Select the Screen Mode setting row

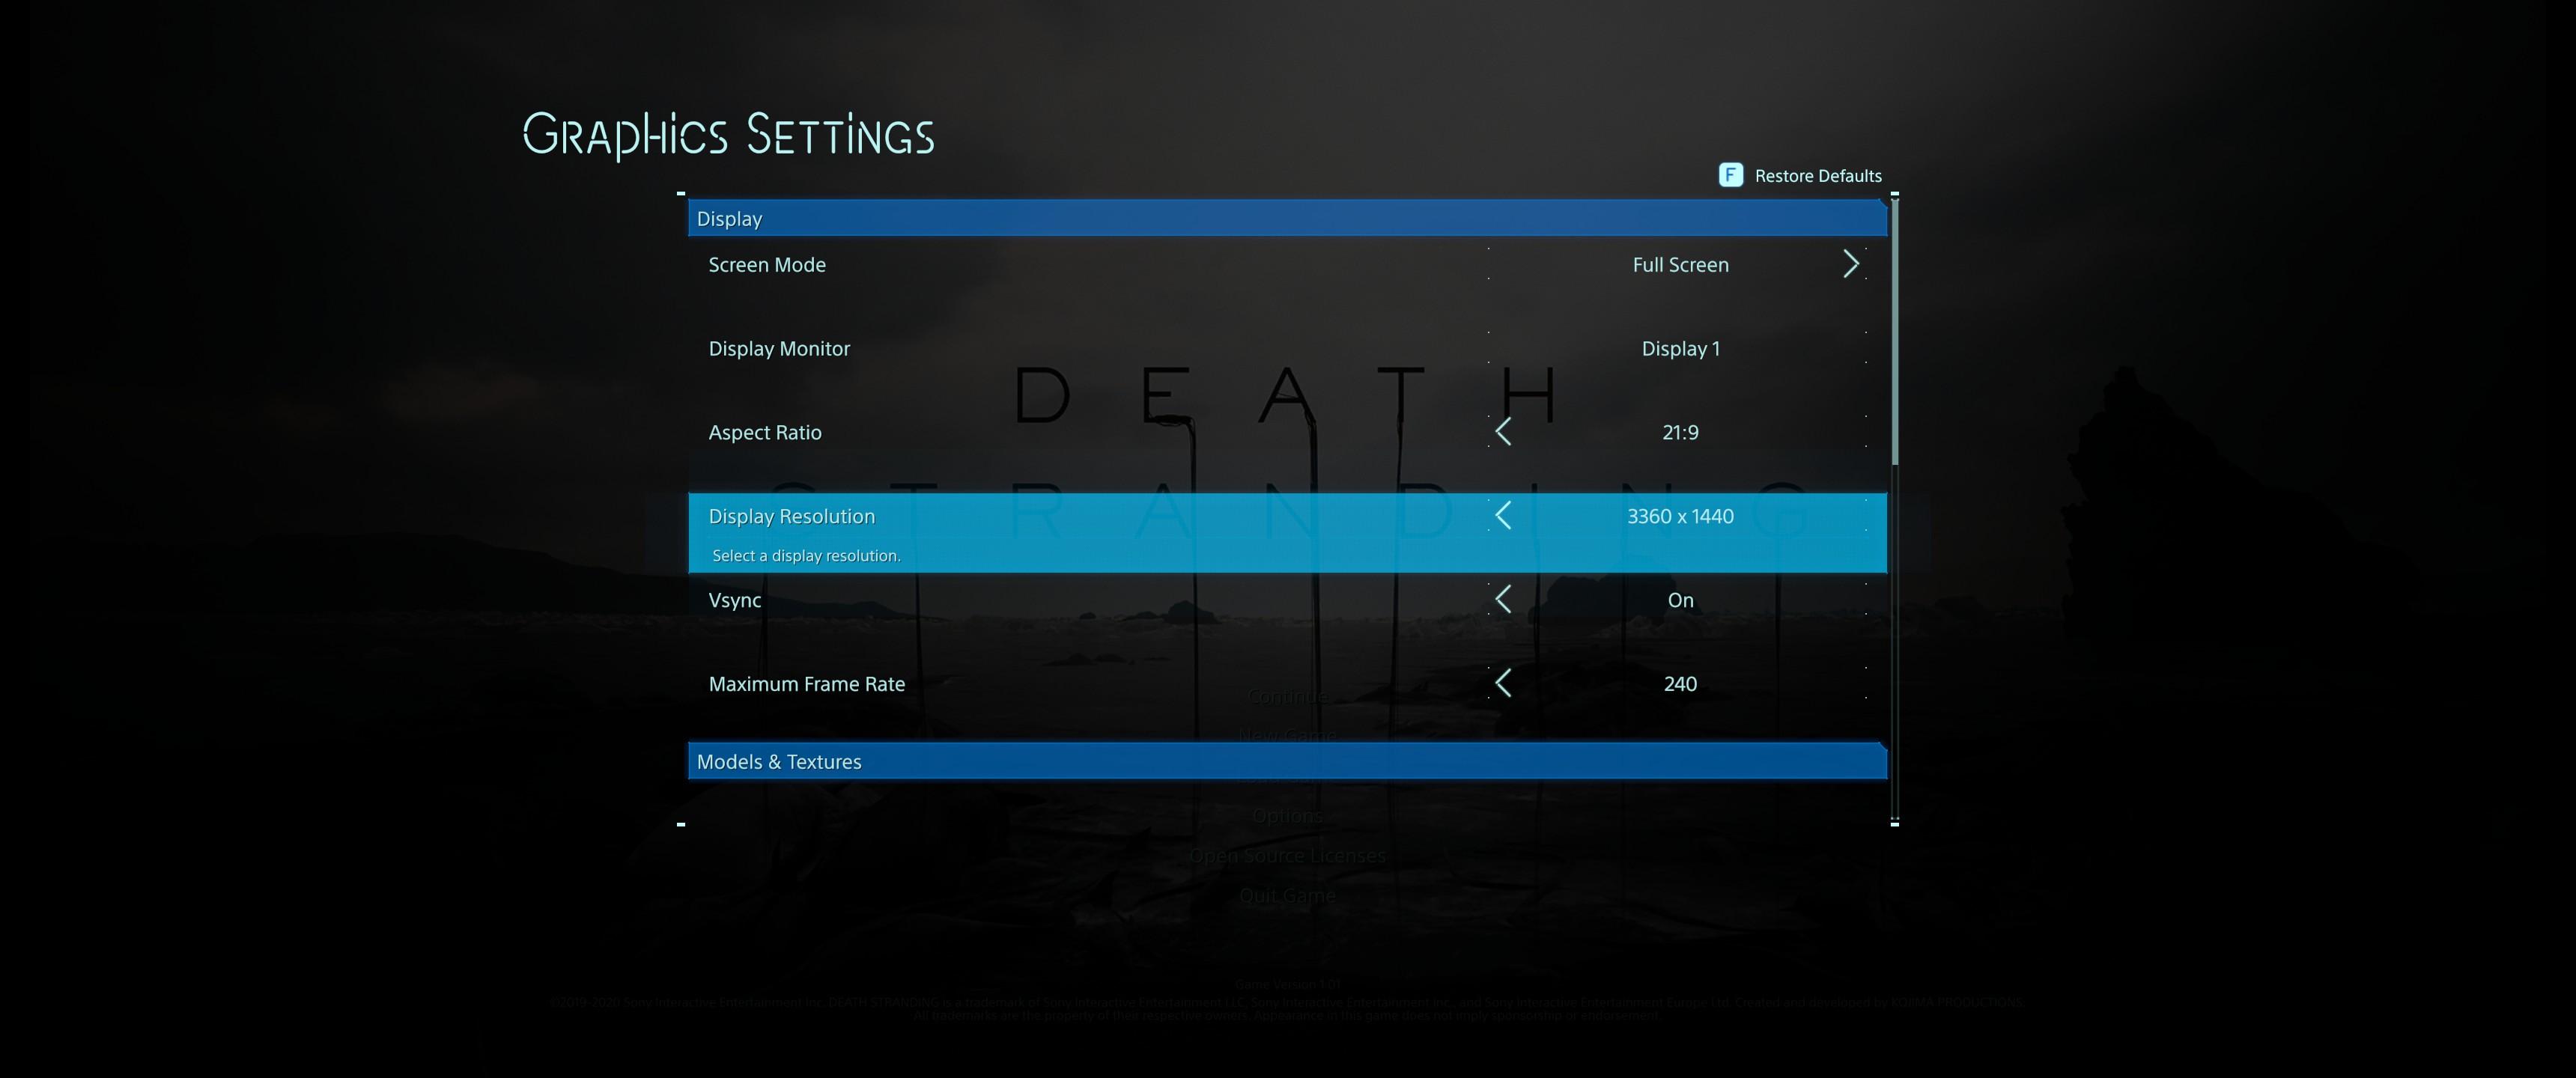tap(767, 265)
